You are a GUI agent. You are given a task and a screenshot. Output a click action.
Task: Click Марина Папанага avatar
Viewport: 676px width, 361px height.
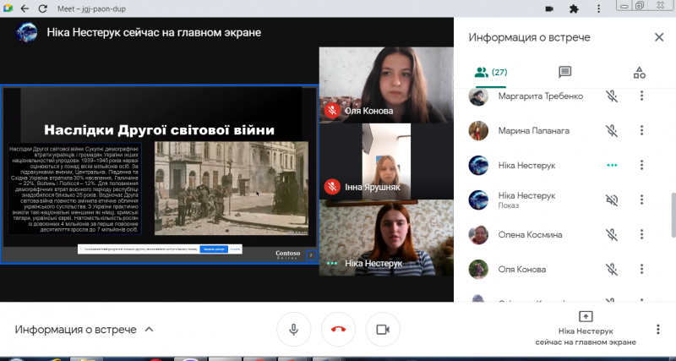click(x=478, y=131)
